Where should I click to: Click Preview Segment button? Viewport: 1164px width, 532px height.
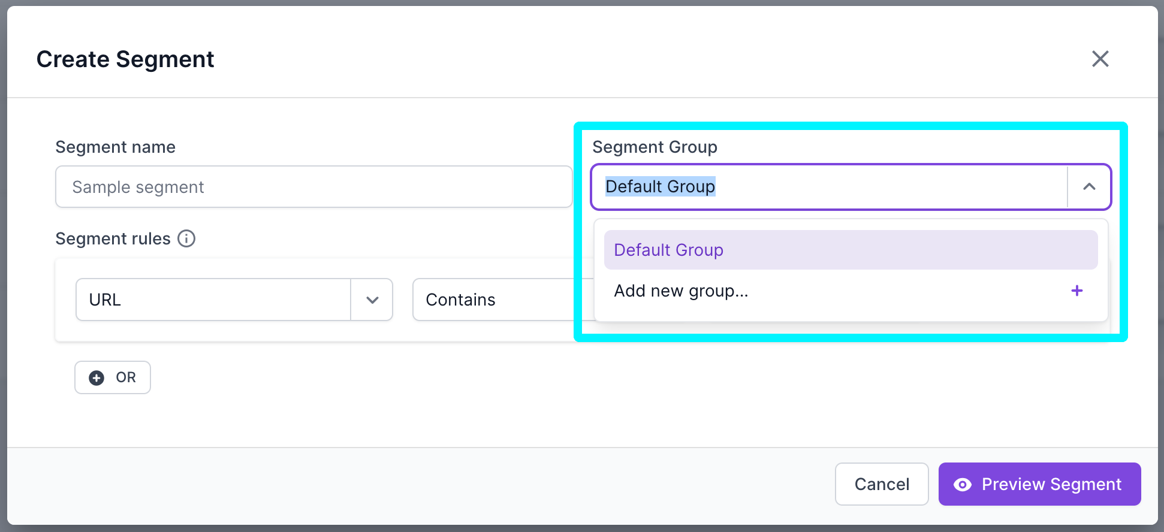pyautogui.click(x=1039, y=484)
